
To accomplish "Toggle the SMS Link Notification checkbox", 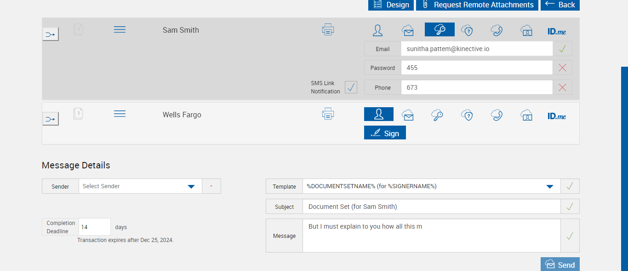I will click(x=351, y=87).
